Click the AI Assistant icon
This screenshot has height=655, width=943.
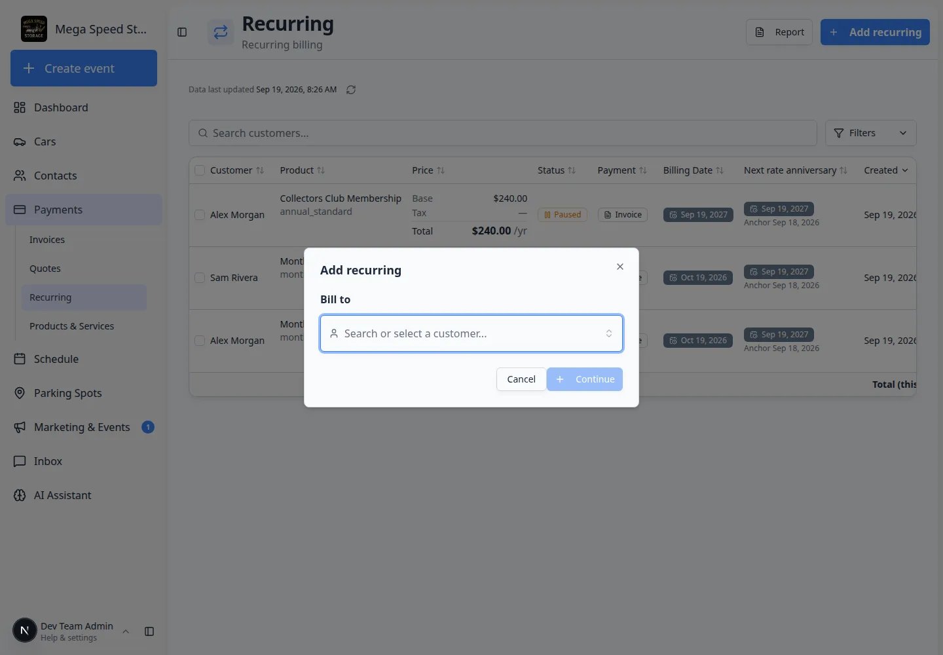pos(20,495)
